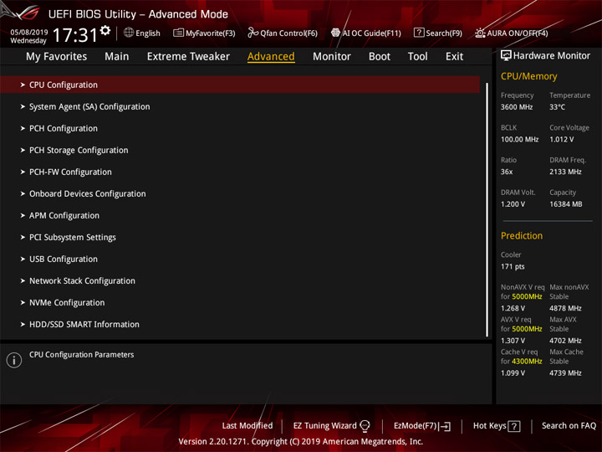602x452 pixels.
Task: Click the 3600 MHz frequency value
Action: (517, 107)
